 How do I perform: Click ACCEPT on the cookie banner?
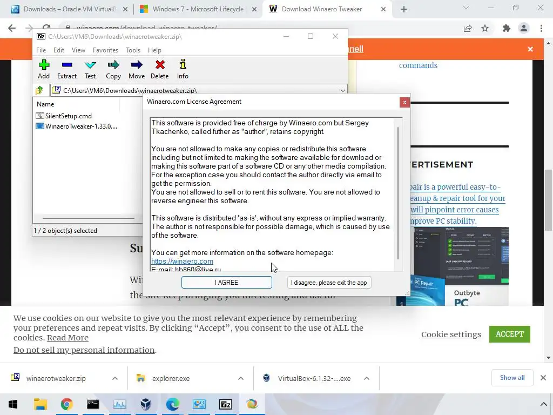(510, 334)
